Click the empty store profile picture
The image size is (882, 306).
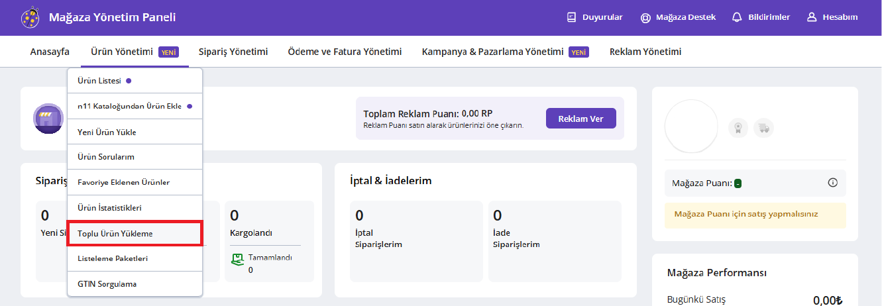coord(691,127)
